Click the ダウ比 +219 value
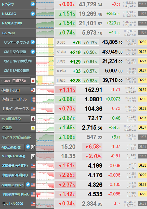This screenshot has height=209, width=147. pyautogui.click(x=75, y=52)
